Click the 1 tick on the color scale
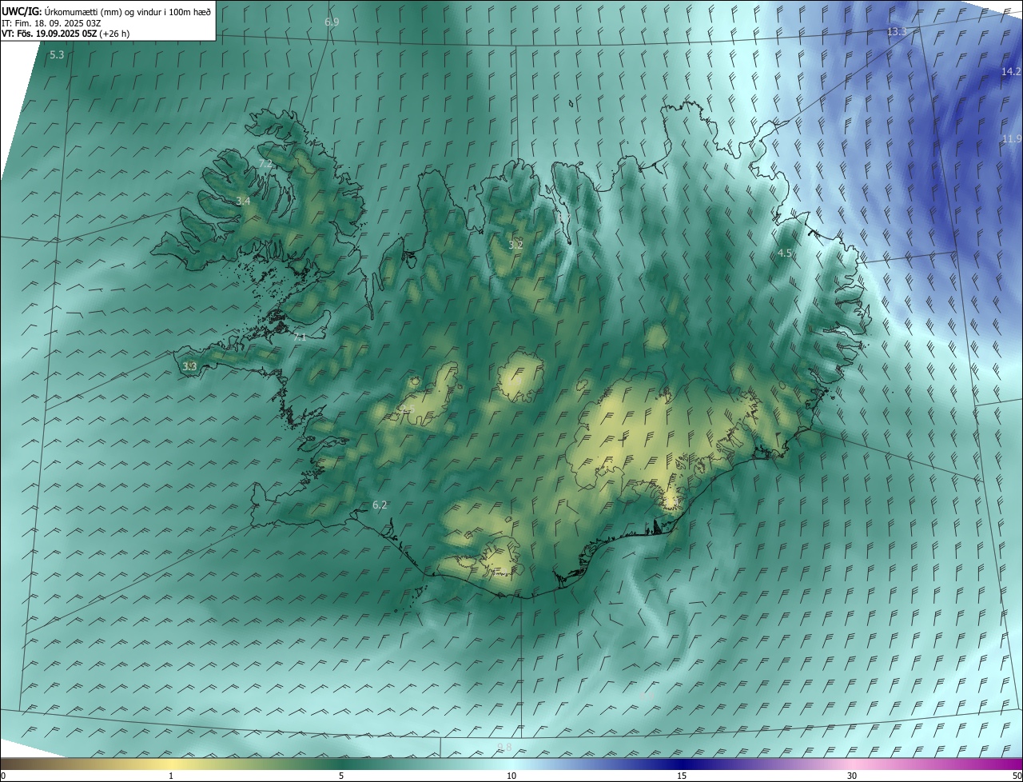Viewport: 1023px width, 782px height. point(171,776)
